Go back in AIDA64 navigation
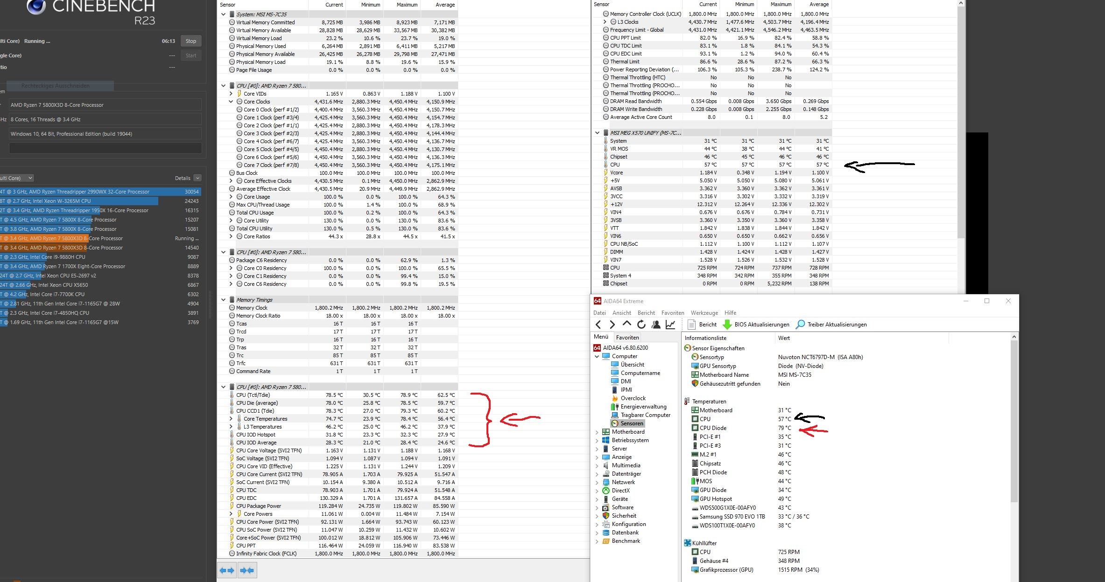The image size is (1105, 582). pos(598,325)
